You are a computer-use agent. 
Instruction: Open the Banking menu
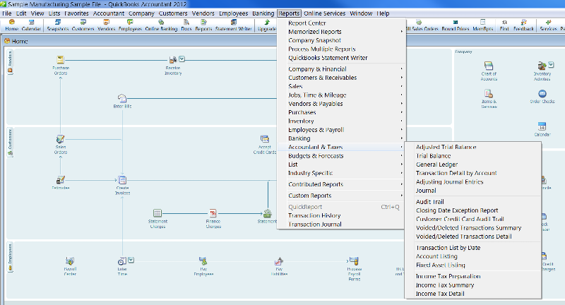click(x=263, y=13)
